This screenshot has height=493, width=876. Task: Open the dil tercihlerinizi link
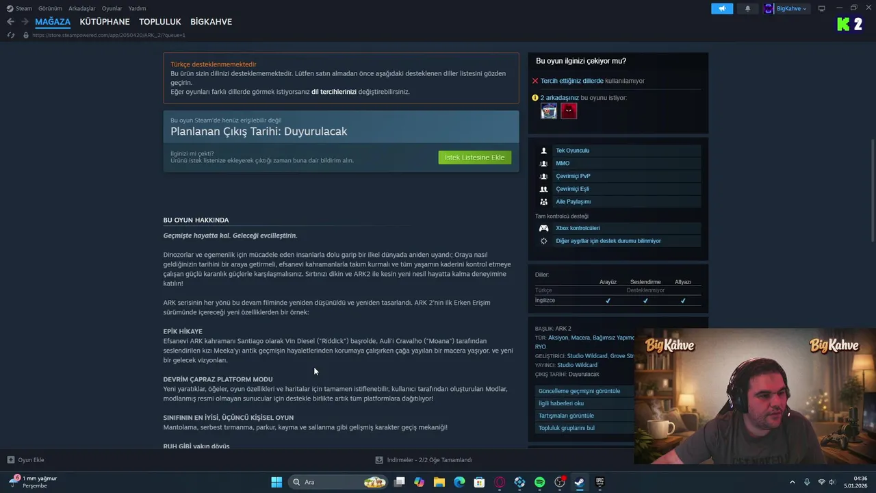tap(334, 92)
